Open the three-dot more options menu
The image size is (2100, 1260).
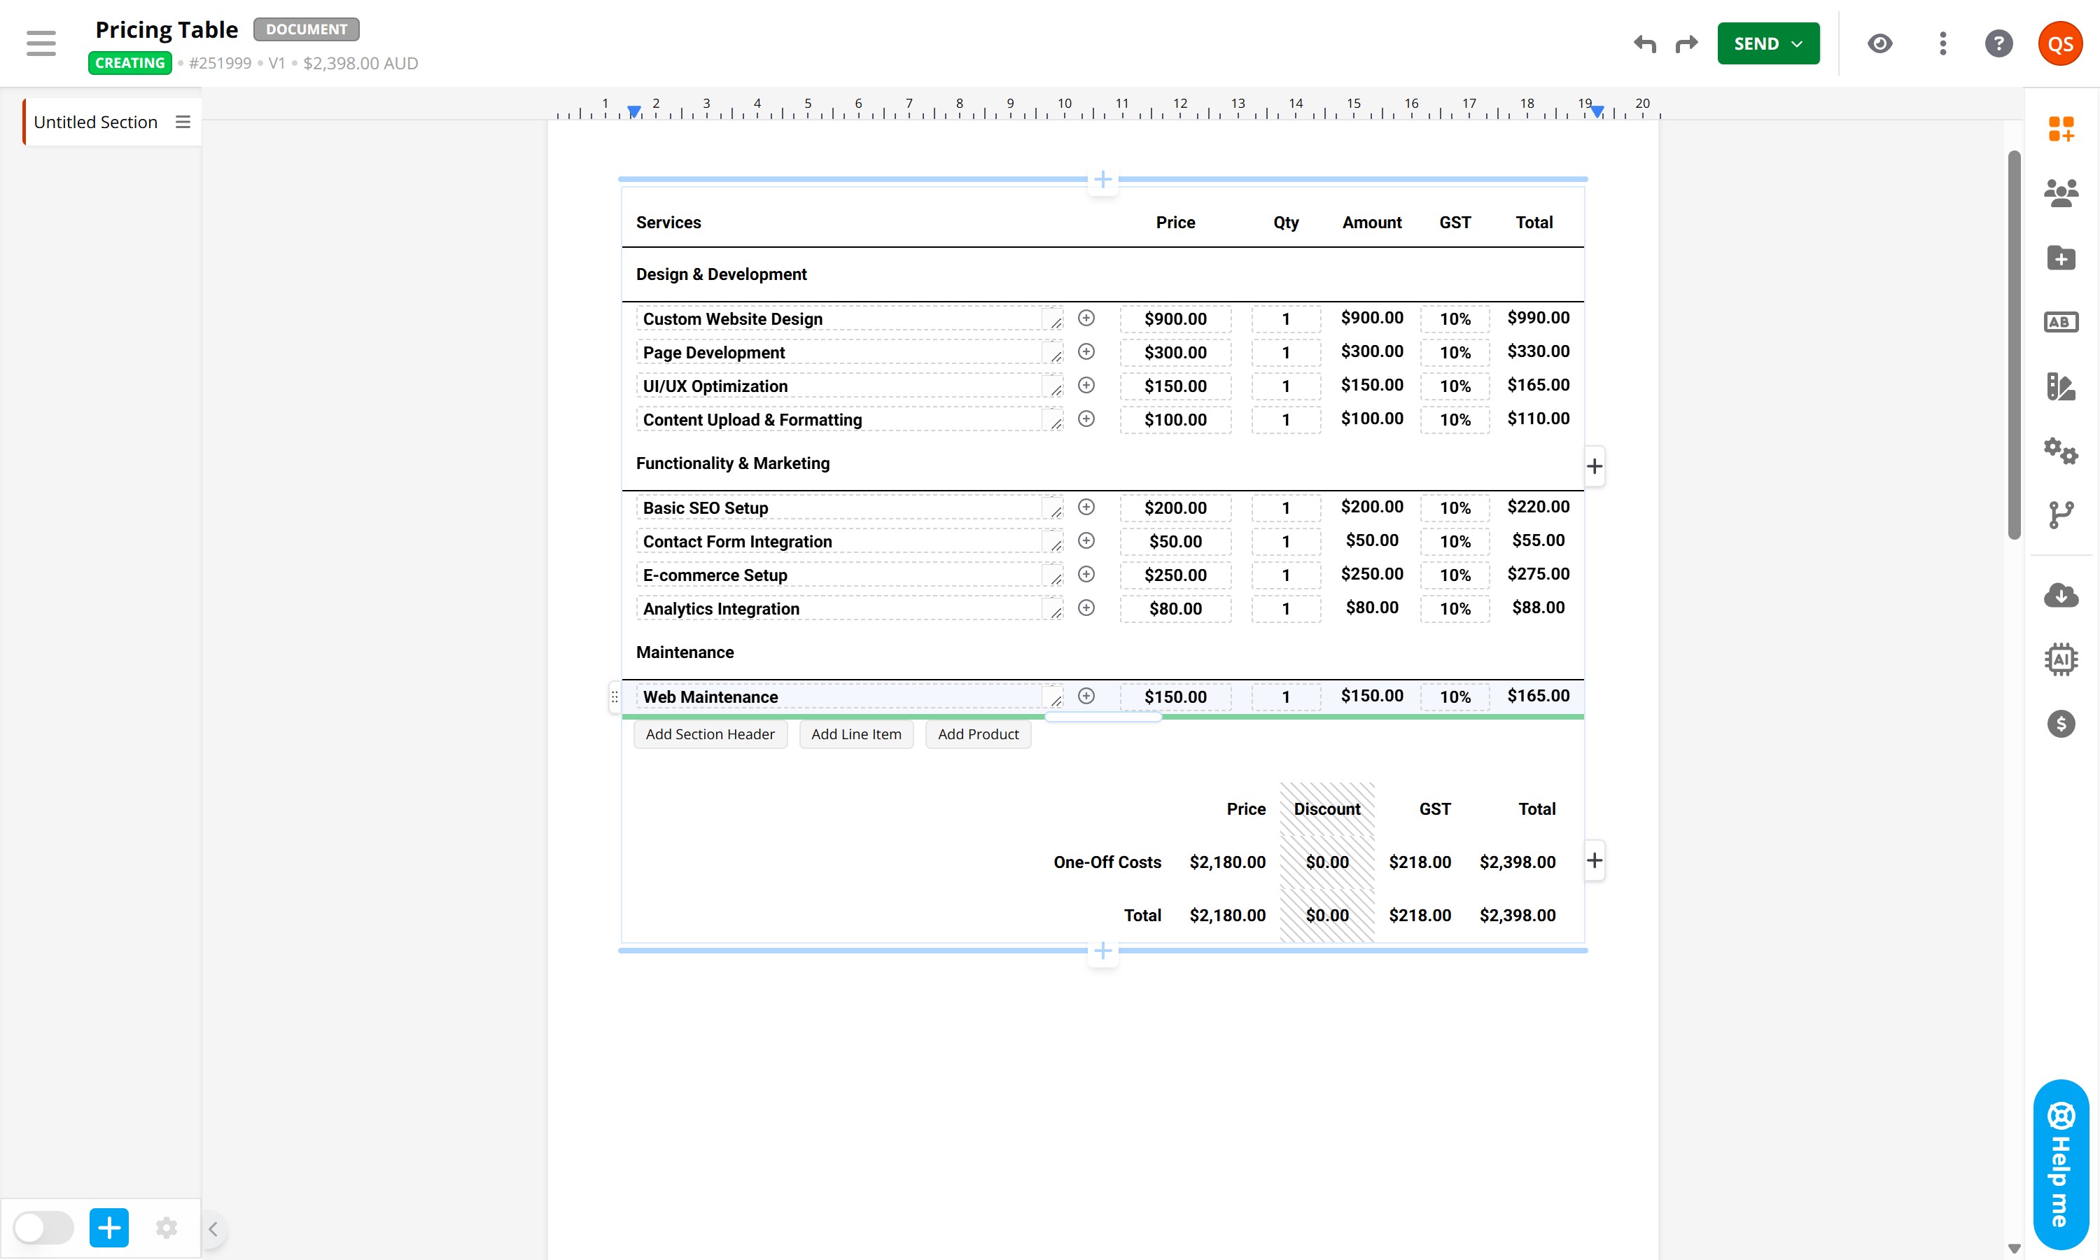[1942, 43]
